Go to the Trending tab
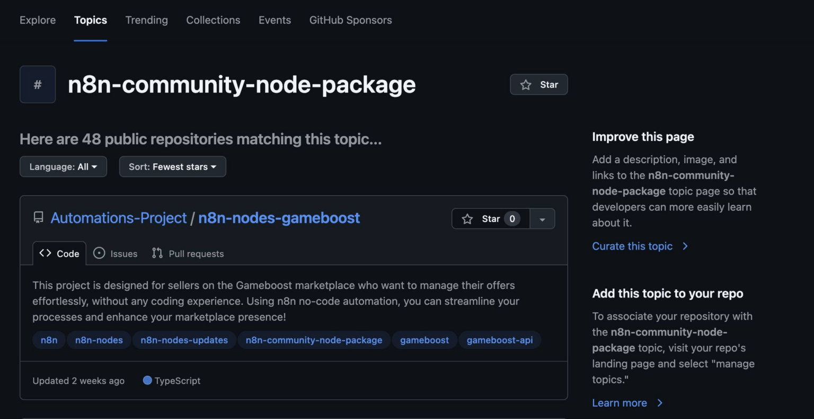 point(147,20)
